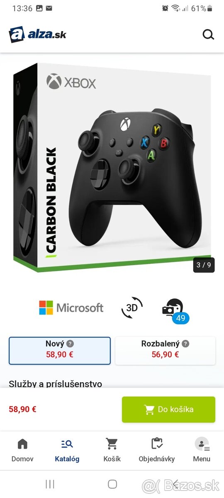Tap the 3 / 9 image counter
This screenshot has width=224, height=498.
(x=204, y=265)
